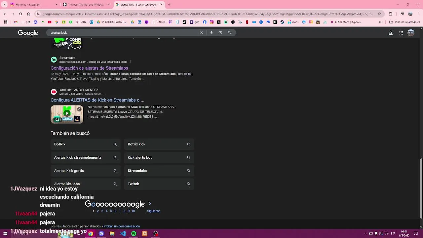Start voice search with the microphone icon
The width and height of the screenshot is (423, 238).
point(211,33)
